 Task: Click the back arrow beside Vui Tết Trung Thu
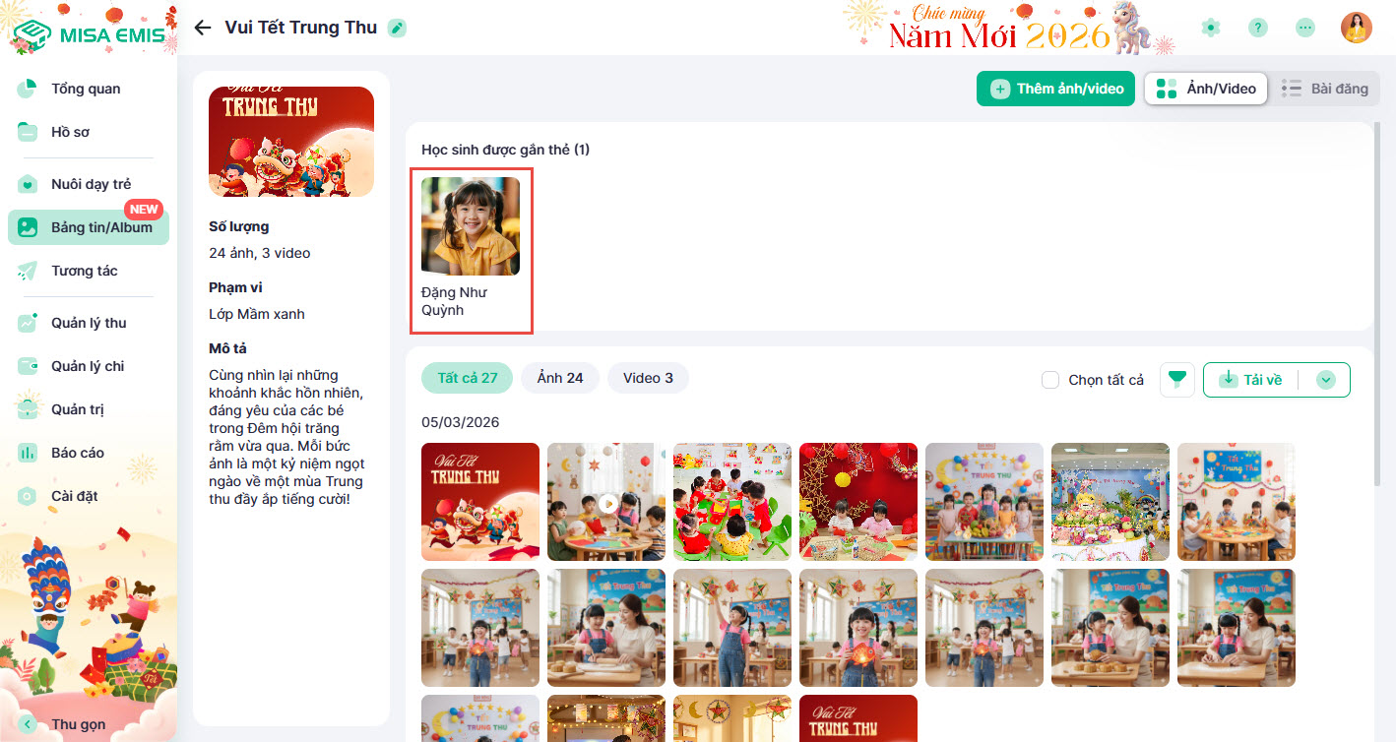(x=203, y=28)
